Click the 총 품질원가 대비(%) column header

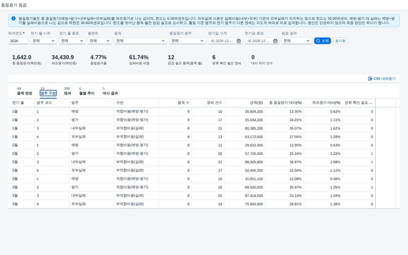coord(284,103)
